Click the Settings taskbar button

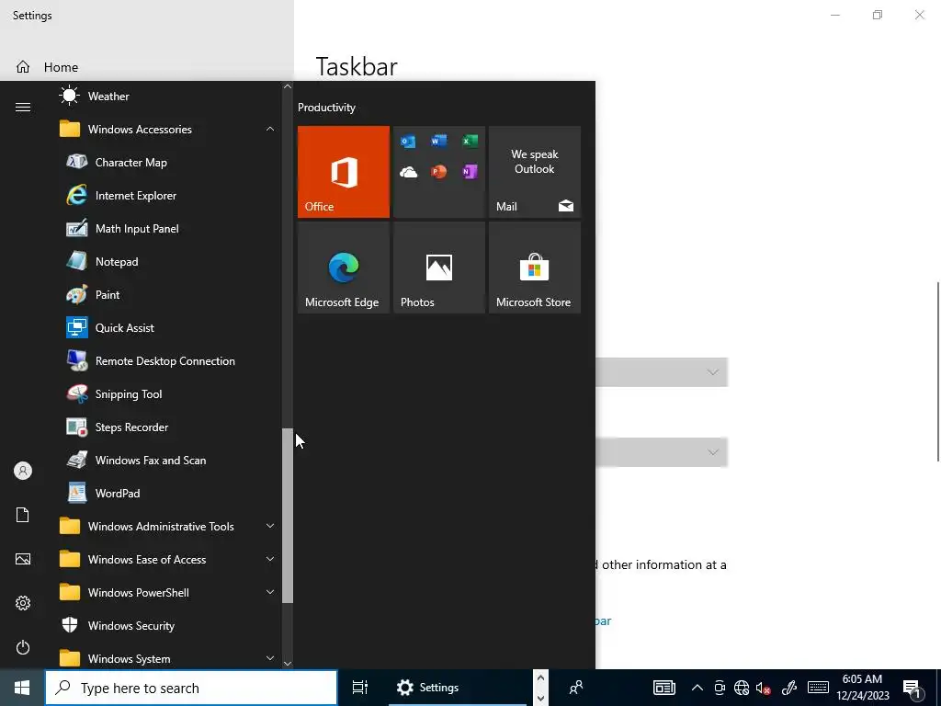click(x=458, y=688)
